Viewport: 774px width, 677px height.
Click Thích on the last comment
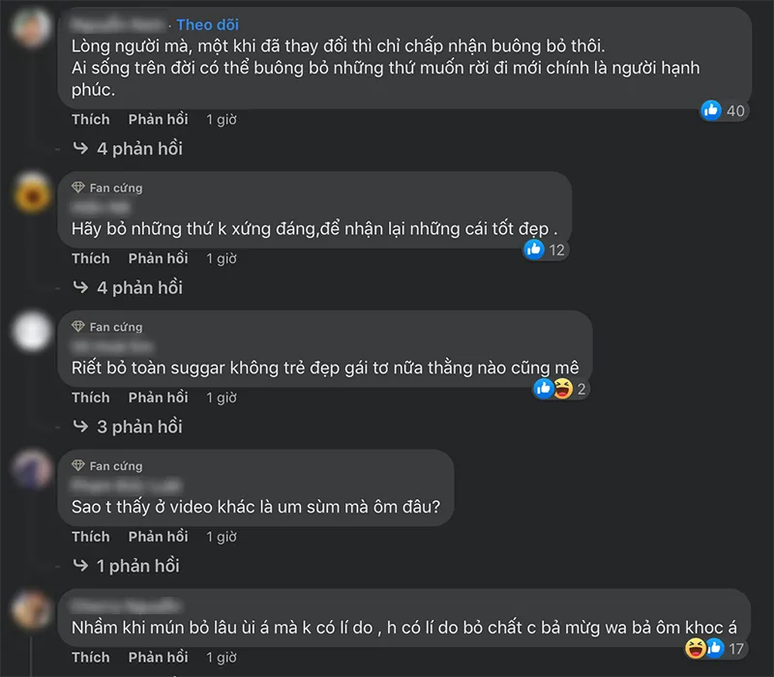coord(90,657)
